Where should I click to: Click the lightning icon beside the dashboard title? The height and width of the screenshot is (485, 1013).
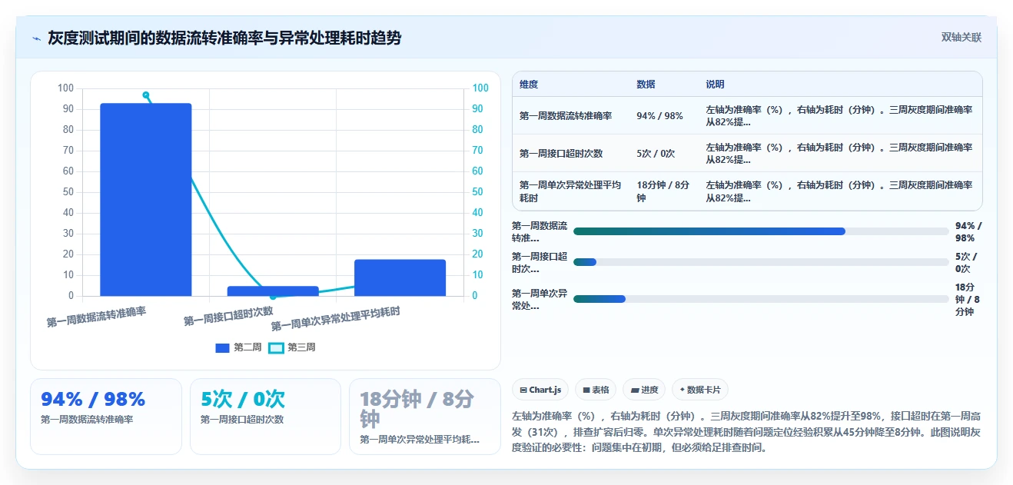pos(36,38)
